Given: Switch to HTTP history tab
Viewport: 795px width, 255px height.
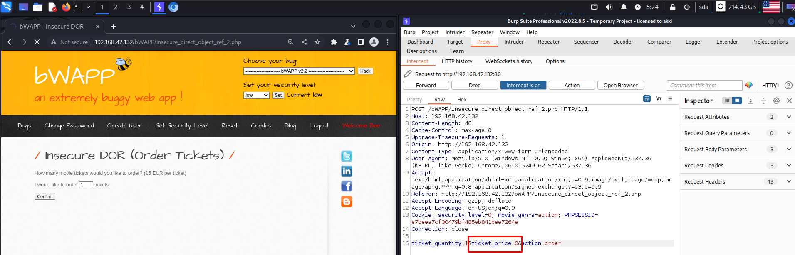Looking at the screenshot, I should [457, 61].
